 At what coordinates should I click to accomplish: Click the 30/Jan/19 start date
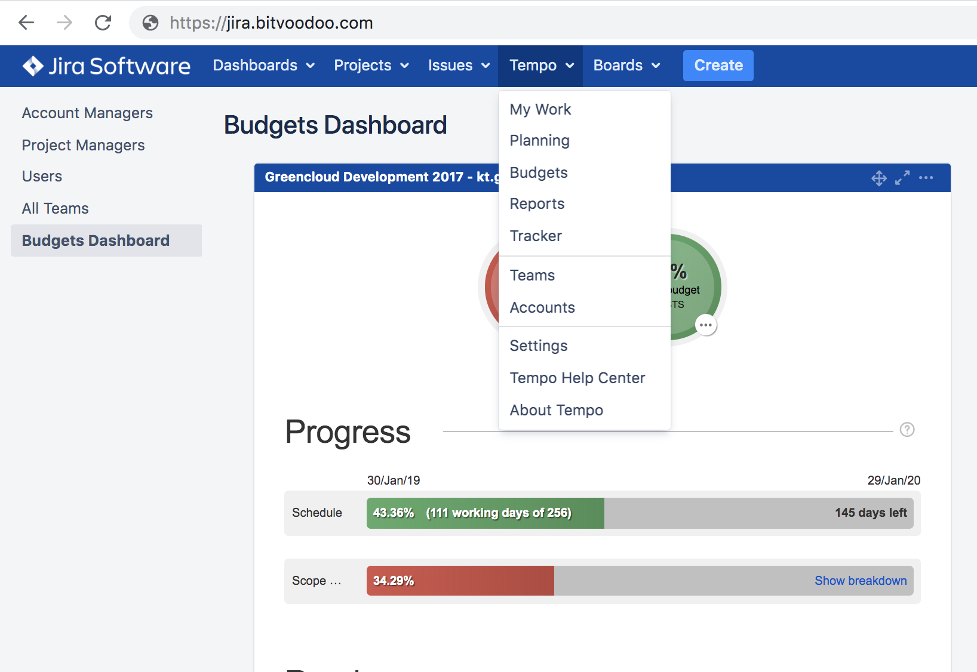click(394, 480)
